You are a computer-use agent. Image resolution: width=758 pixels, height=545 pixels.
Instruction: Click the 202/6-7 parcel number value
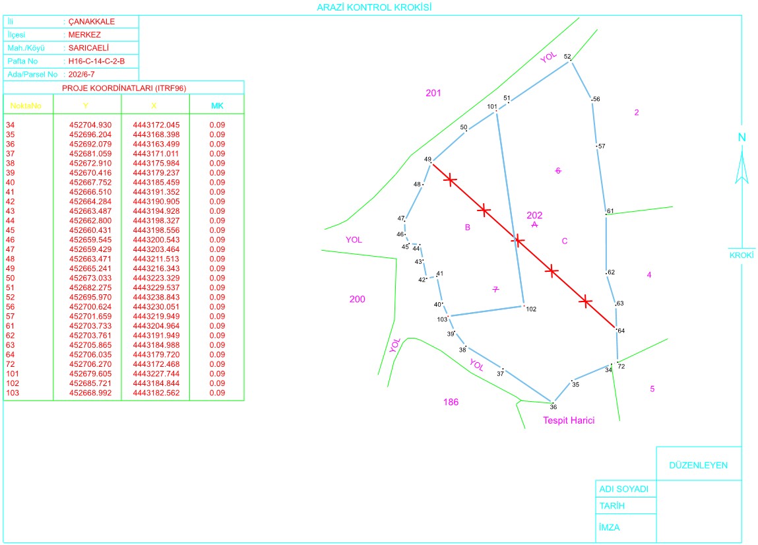82,75
